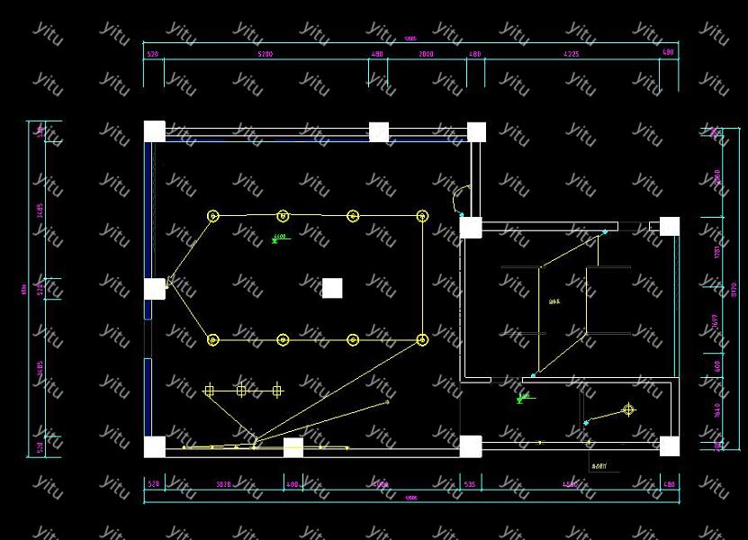Screen dimensions: 748x540
Task: Select the 4225 dimension text at top
Action: [571, 55]
